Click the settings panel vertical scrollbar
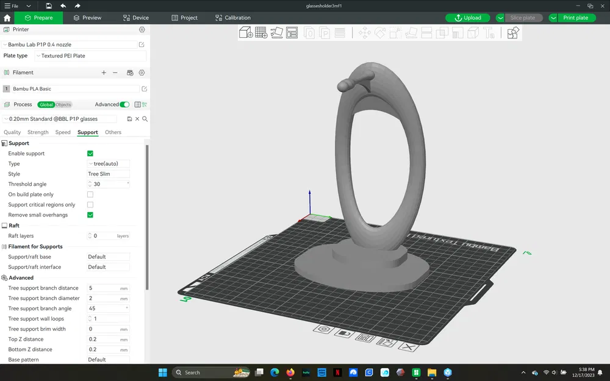 point(147,218)
